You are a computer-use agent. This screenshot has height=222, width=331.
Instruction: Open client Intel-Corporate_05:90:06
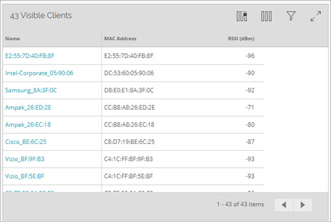[x=39, y=73]
